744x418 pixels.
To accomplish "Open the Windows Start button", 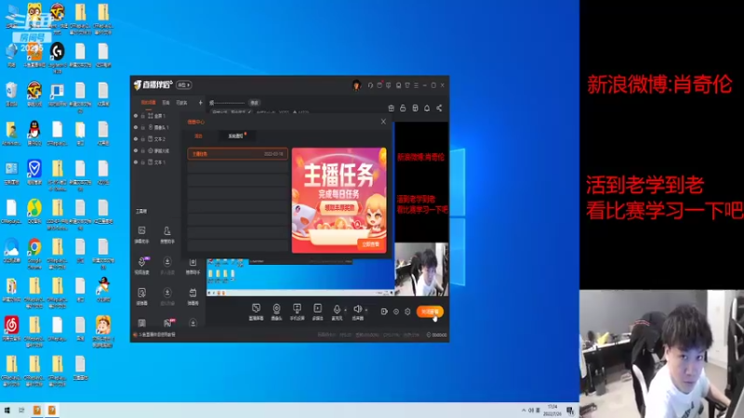I will click(7, 410).
